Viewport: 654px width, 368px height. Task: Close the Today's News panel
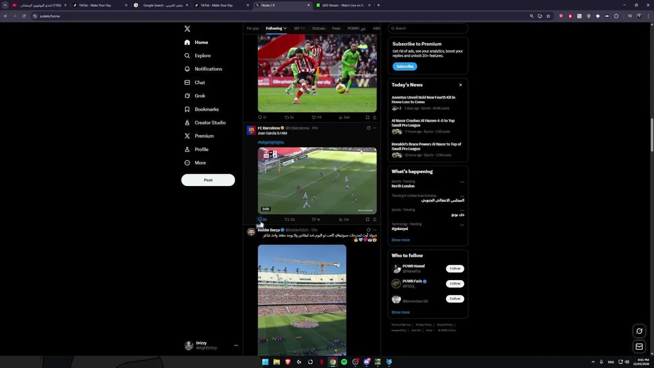click(460, 85)
